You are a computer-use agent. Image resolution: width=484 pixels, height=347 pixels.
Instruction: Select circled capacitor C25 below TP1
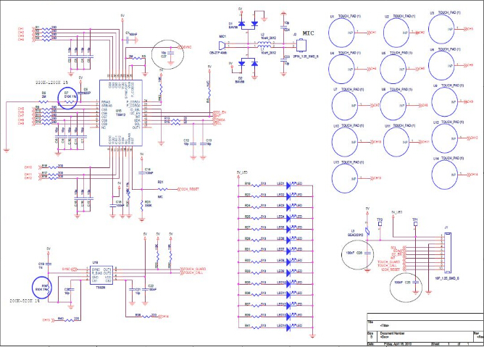pyautogui.click(x=415, y=283)
